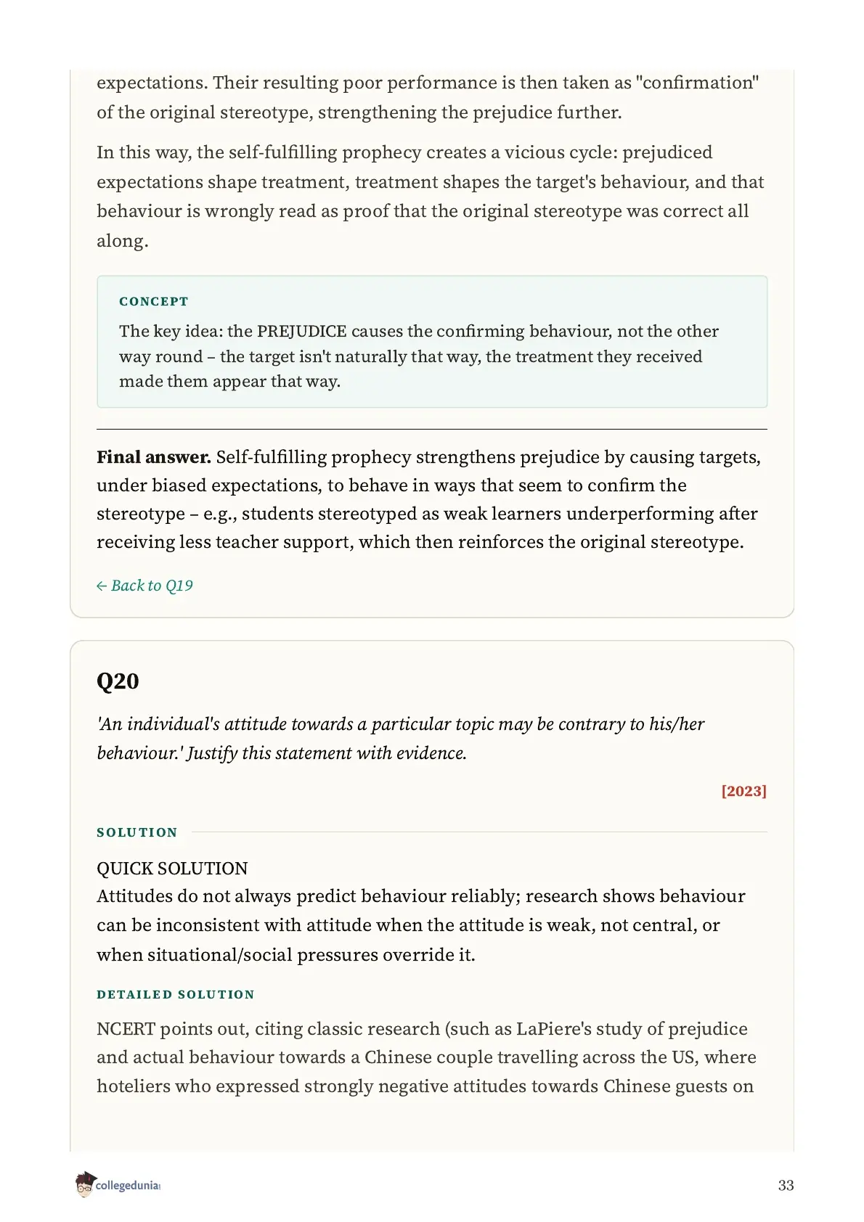This screenshot has height=1222, width=864.
Task: Click the bold Final answer label
Action: tap(154, 457)
